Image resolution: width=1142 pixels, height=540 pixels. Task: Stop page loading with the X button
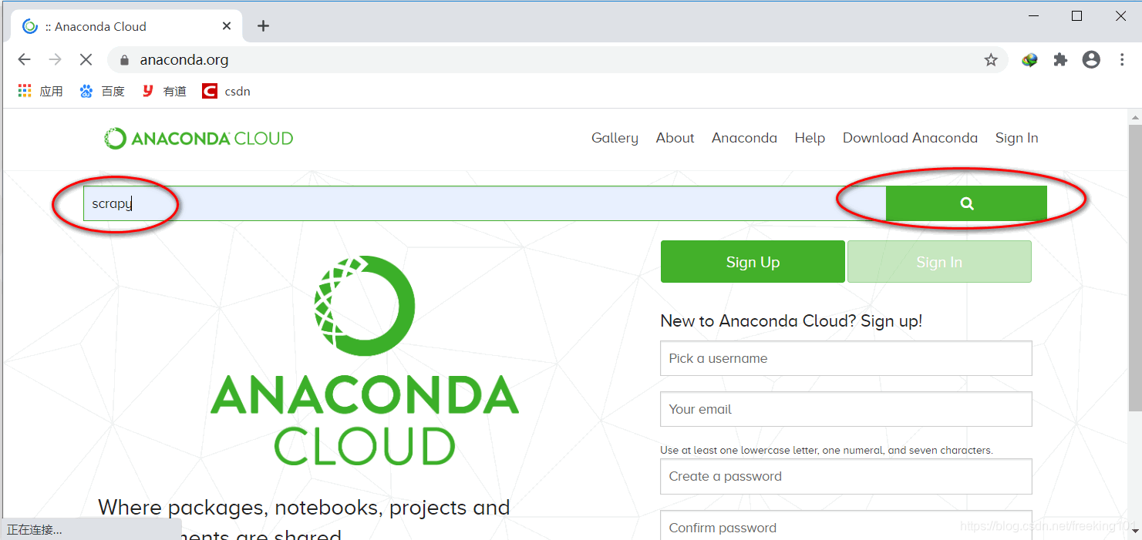coord(86,60)
